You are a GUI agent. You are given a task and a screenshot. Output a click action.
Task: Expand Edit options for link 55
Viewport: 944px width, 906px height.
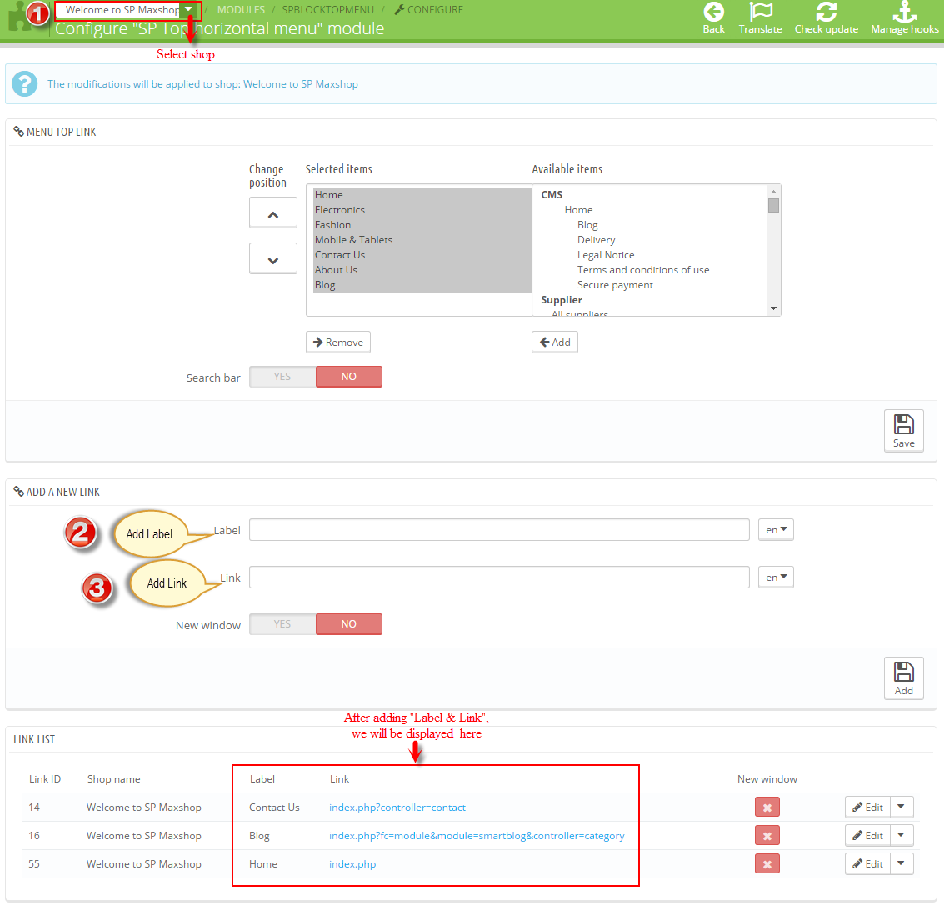(902, 863)
